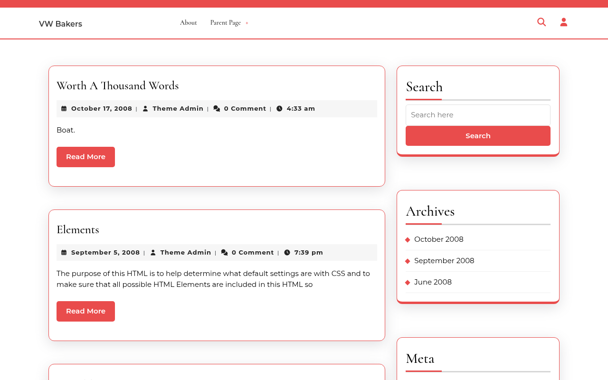Click clock icon beside 7:39 pm
This screenshot has width=608, height=380.
pos(287,253)
